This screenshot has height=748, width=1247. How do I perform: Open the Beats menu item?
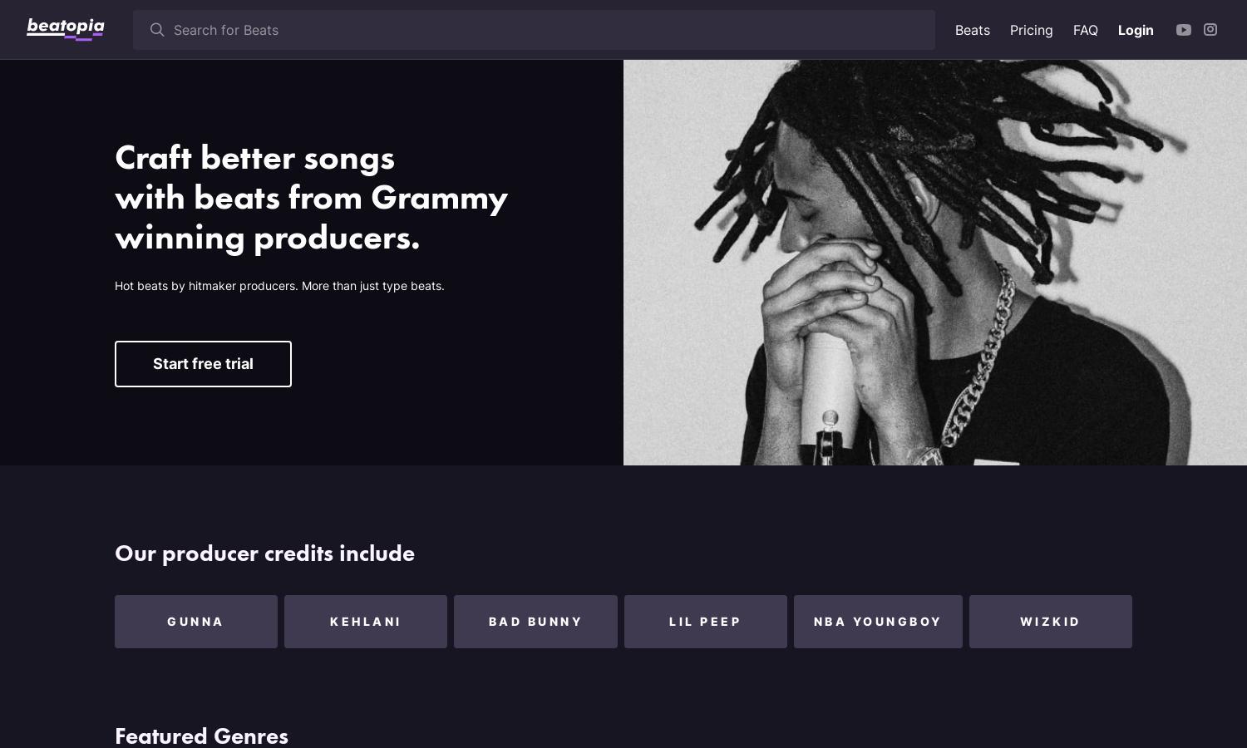pyautogui.click(x=973, y=30)
